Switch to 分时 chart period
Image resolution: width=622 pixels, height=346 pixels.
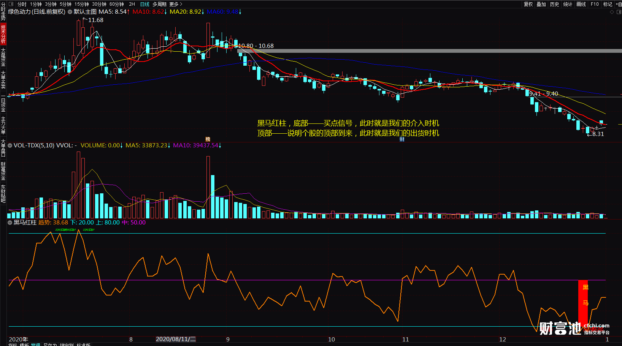tap(22, 4)
